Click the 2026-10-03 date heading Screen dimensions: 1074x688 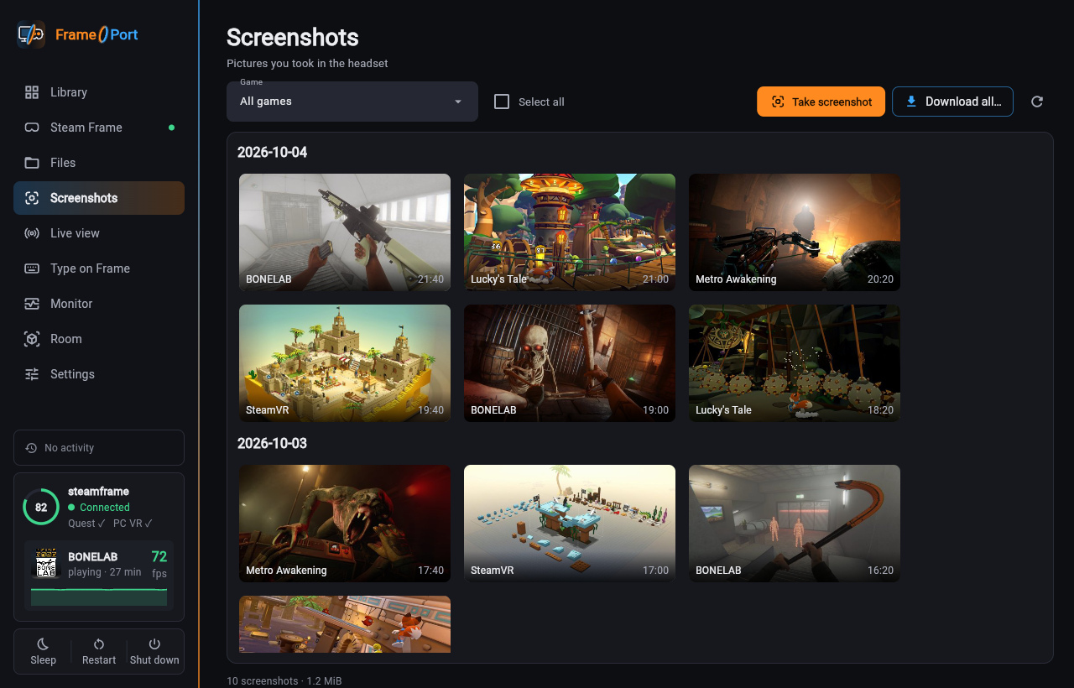click(x=273, y=444)
